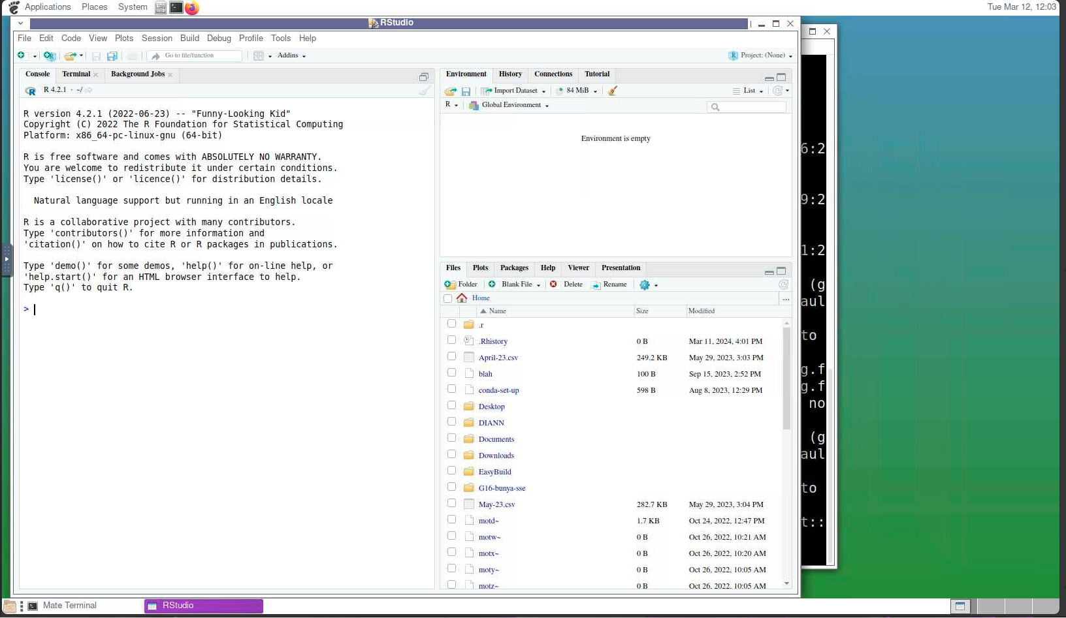The image size is (1066, 618).
Task: Open the 84 MiB memory usage dropdown
Action: click(577, 91)
